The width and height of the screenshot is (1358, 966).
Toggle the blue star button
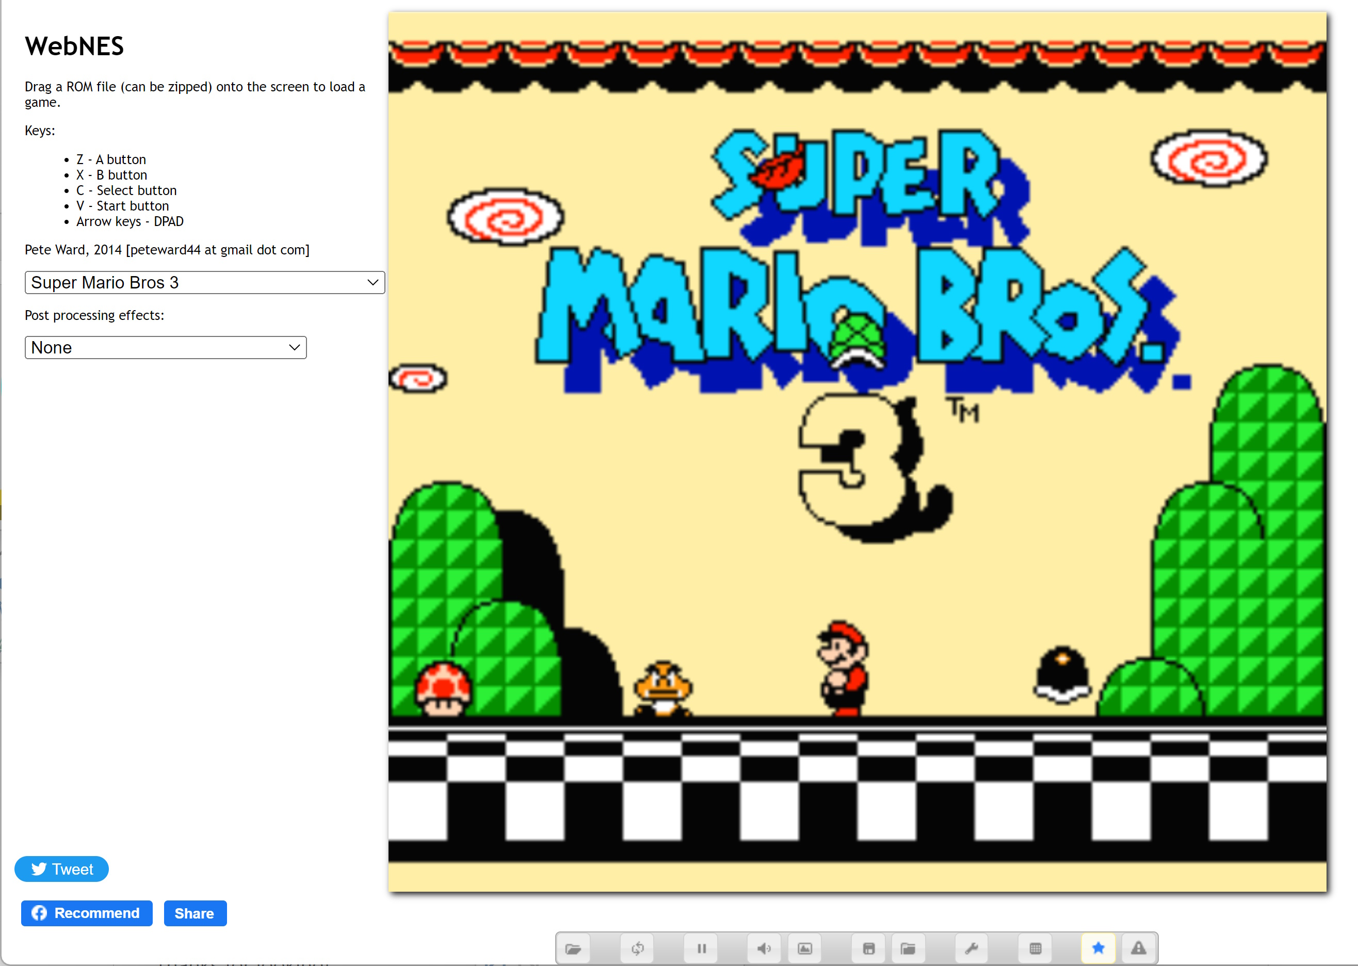tap(1098, 947)
